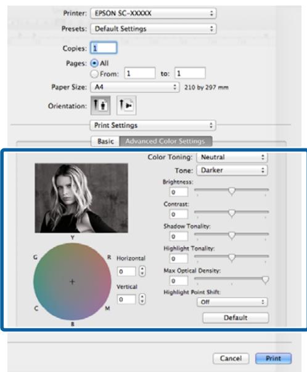Select portrait orientation icon
The height and width of the screenshot is (372, 307).
click(x=100, y=105)
